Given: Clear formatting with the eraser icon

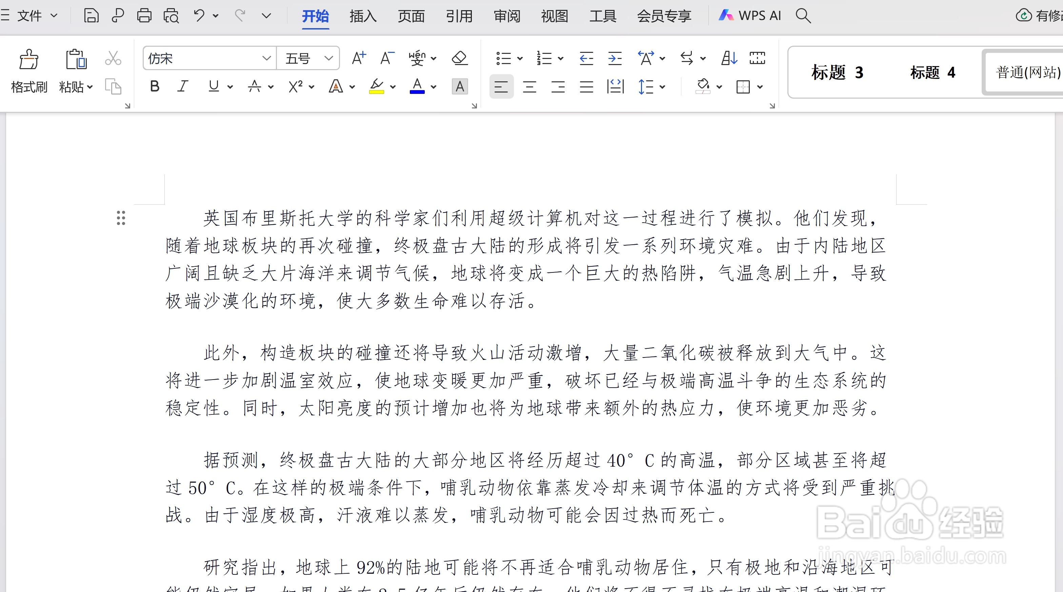Looking at the screenshot, I should point(459,58).
